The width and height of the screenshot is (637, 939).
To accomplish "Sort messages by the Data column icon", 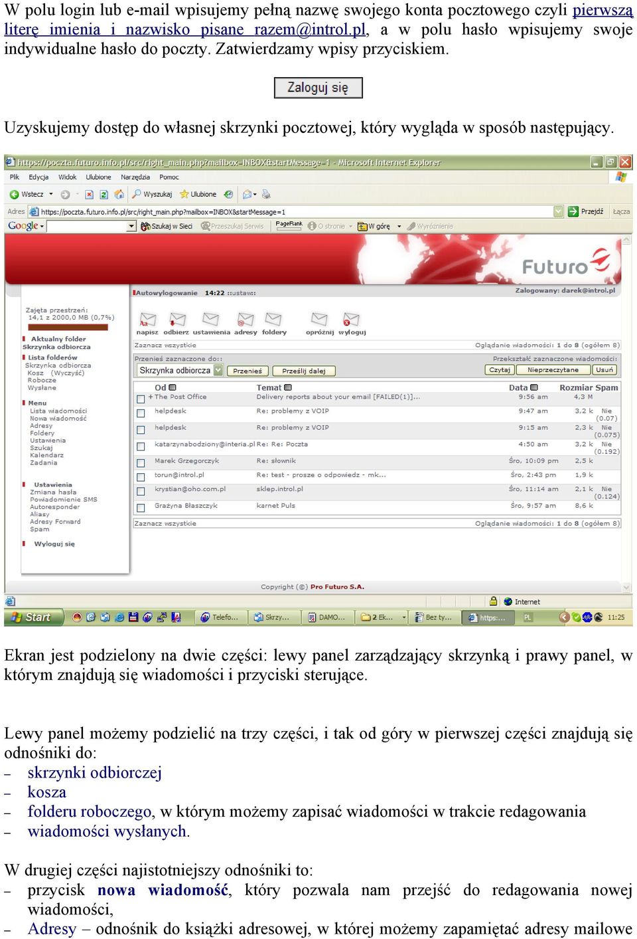I will click(534, 387).
